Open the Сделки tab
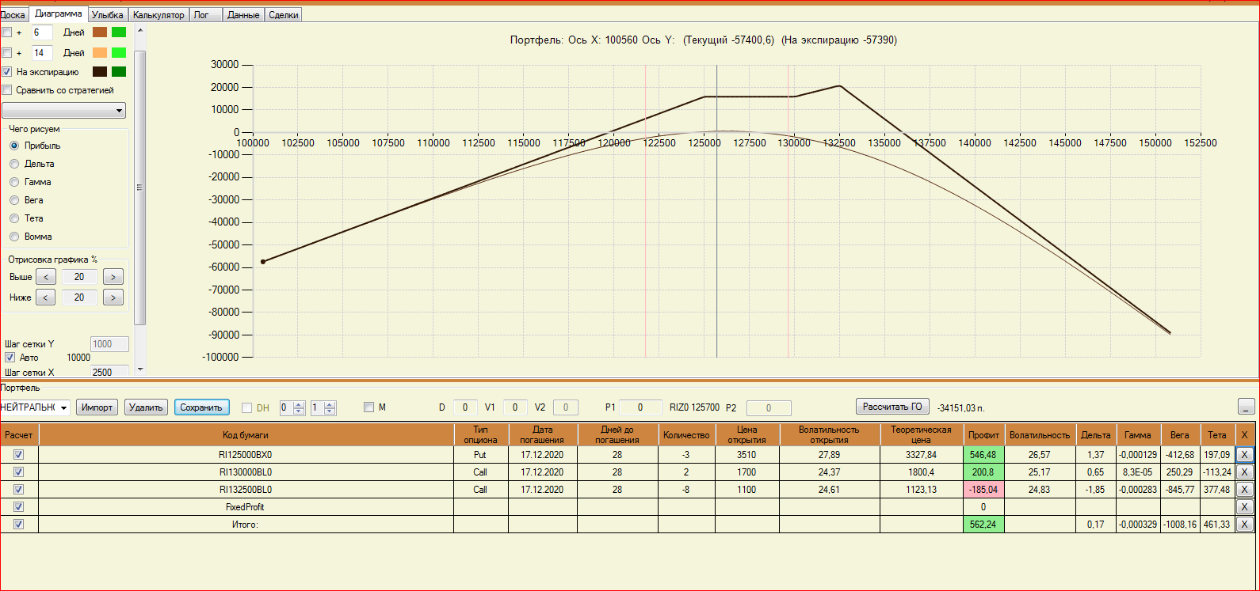 click(x=283, y=15)
